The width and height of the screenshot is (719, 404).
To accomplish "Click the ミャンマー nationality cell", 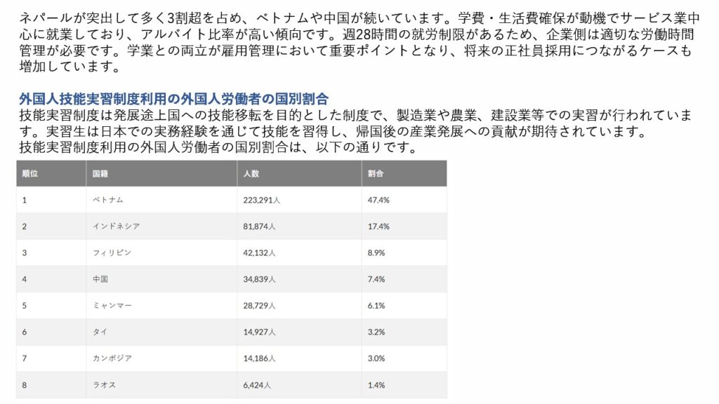I will [161, 306].
